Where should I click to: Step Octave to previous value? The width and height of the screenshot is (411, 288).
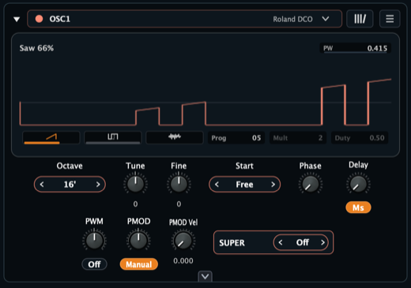(42, 185)
